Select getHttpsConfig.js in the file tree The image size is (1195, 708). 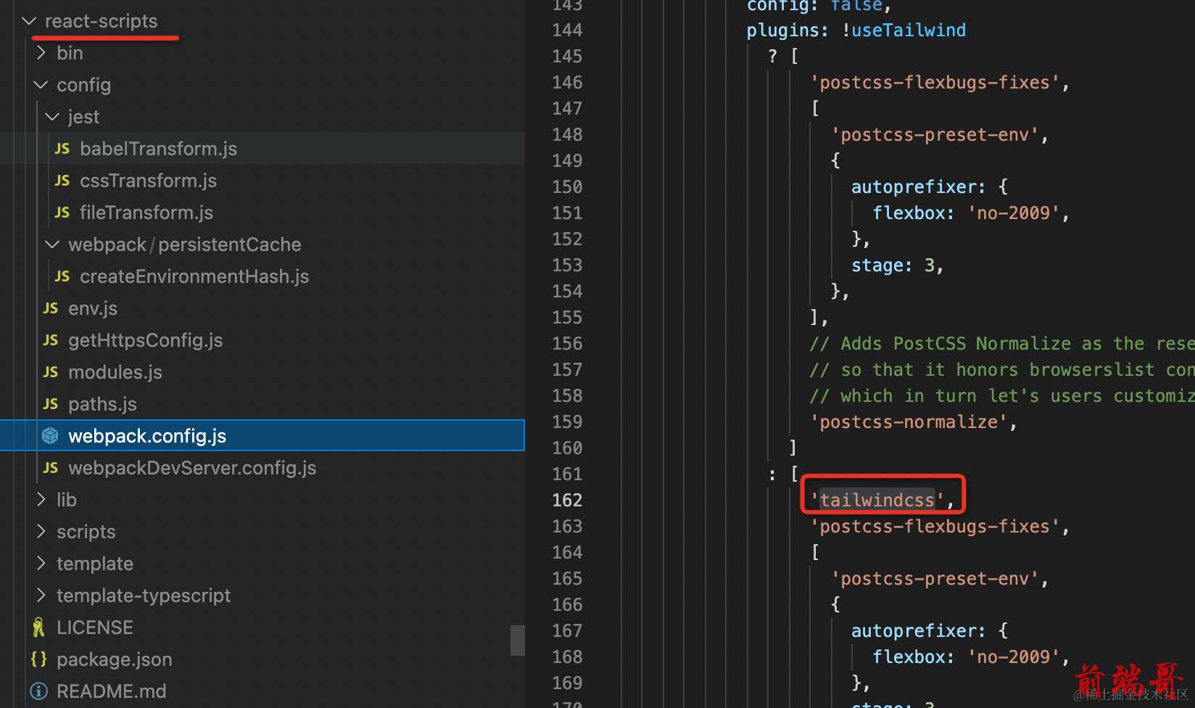click(x=145, y=340)
